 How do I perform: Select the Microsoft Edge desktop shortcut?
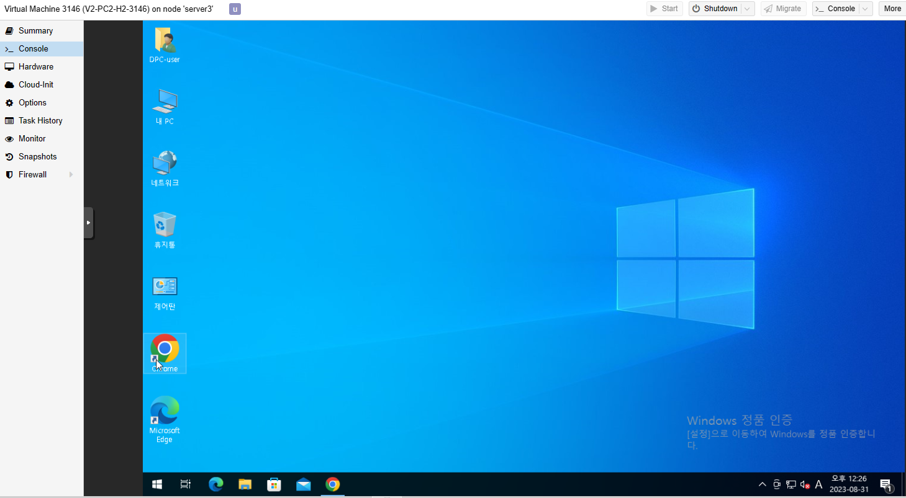pos(165,420)
